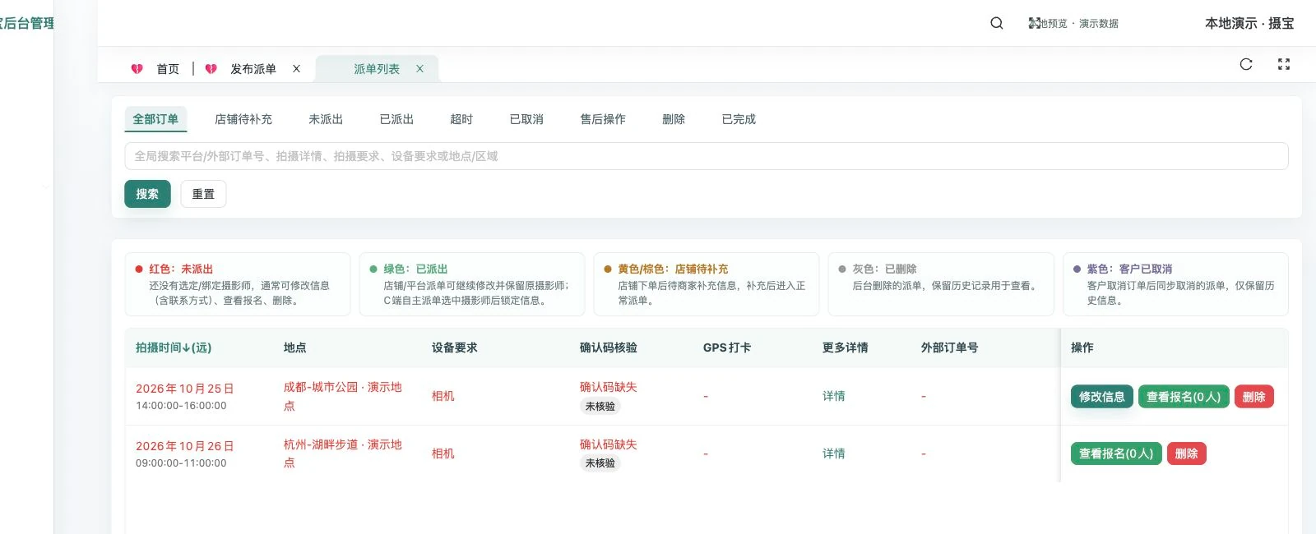The width and height of the screenshot is (1316, 534).
Task: Click the refresh icon near tab bar
Action: tap(1246, 64)
